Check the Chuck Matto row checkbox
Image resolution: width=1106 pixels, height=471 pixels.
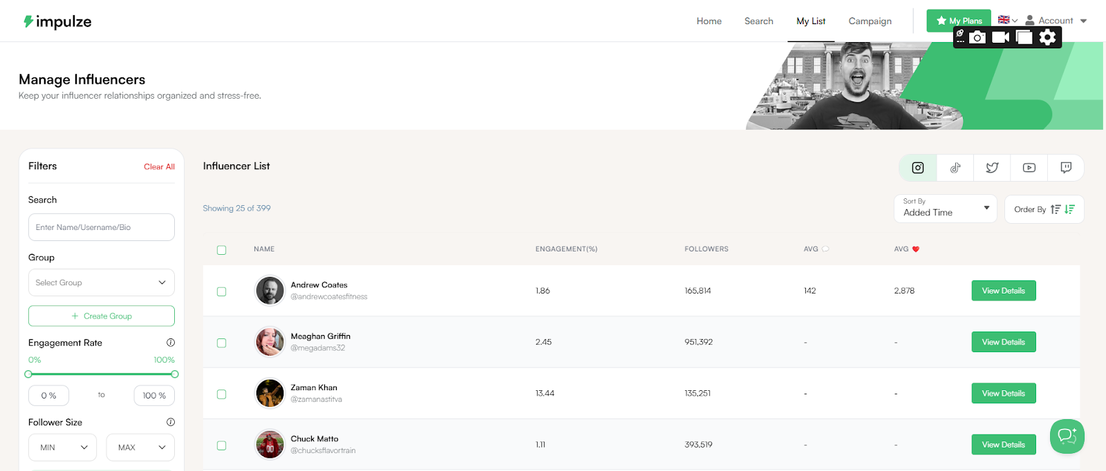click(x=221, y=445)
